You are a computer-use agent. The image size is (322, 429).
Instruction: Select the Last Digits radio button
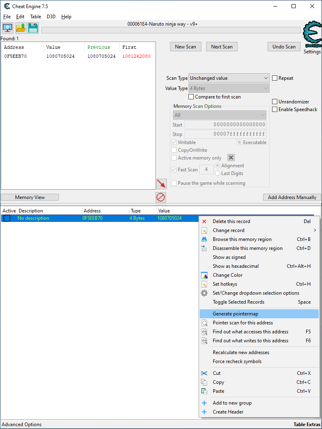click(218, 173)
